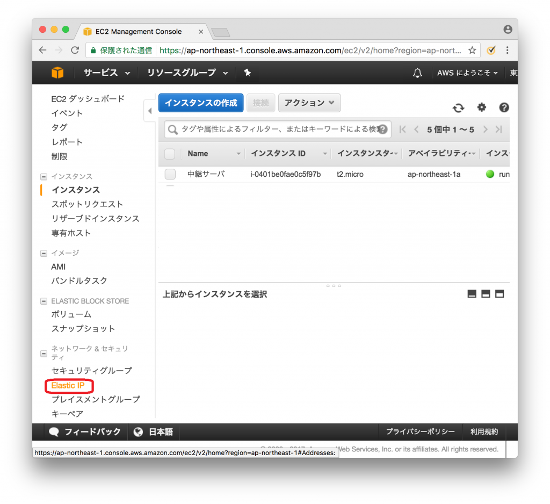The width and height of the screenshot is (550, 504).
Task: Set details pane to half height
Action: click(486, 294)
